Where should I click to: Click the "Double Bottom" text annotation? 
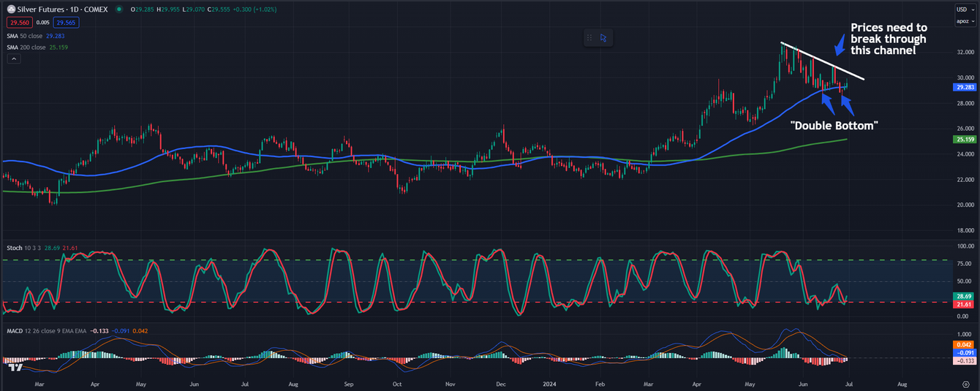pyautogui.click(x=834, y=126)
